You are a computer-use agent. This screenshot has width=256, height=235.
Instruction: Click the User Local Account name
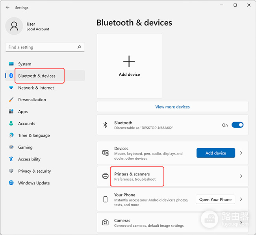click(38, 26)
